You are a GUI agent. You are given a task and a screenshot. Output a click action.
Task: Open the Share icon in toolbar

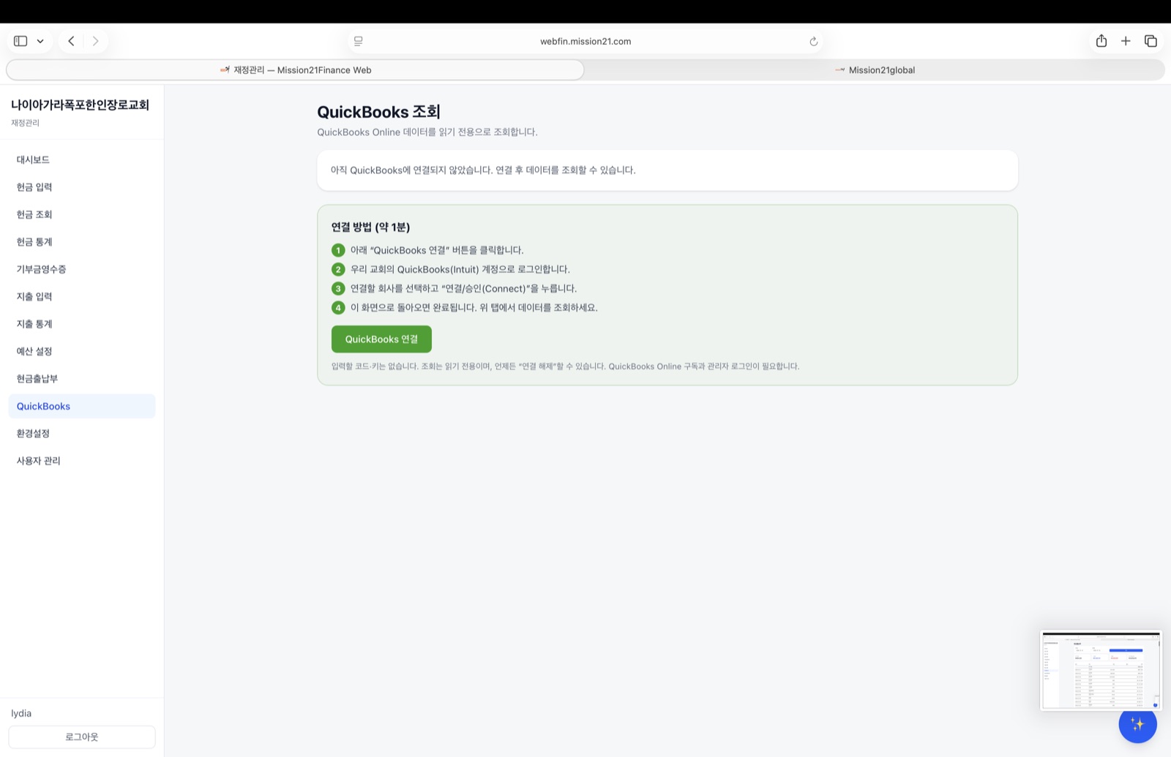pyautogui.click(x=1101, y=41)
